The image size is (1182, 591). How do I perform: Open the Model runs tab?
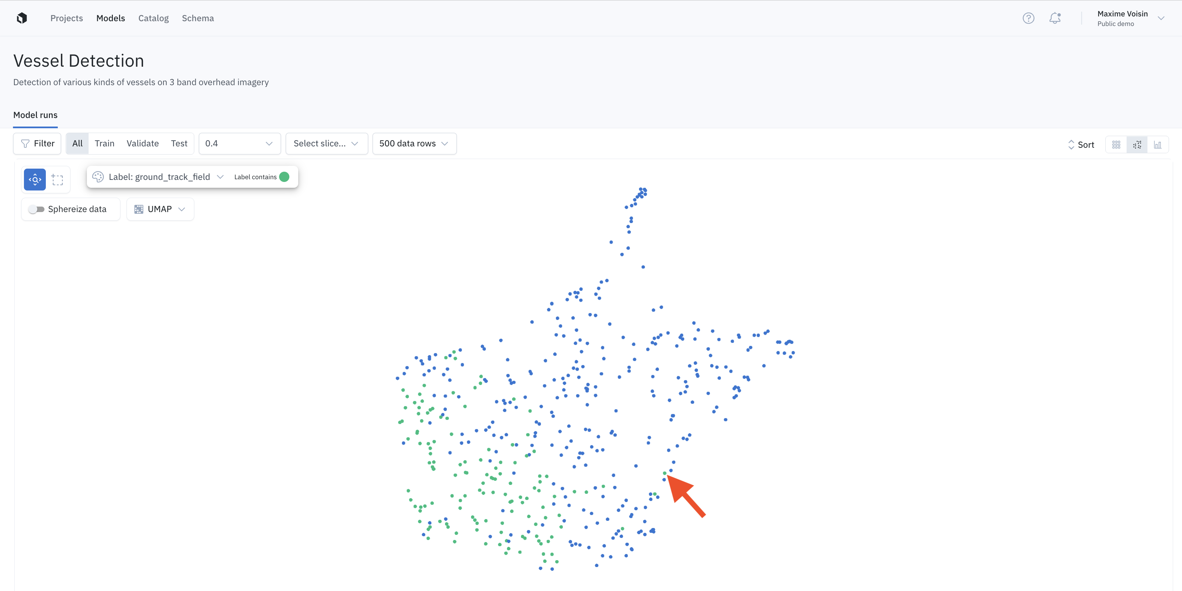(x=35, y=115)
